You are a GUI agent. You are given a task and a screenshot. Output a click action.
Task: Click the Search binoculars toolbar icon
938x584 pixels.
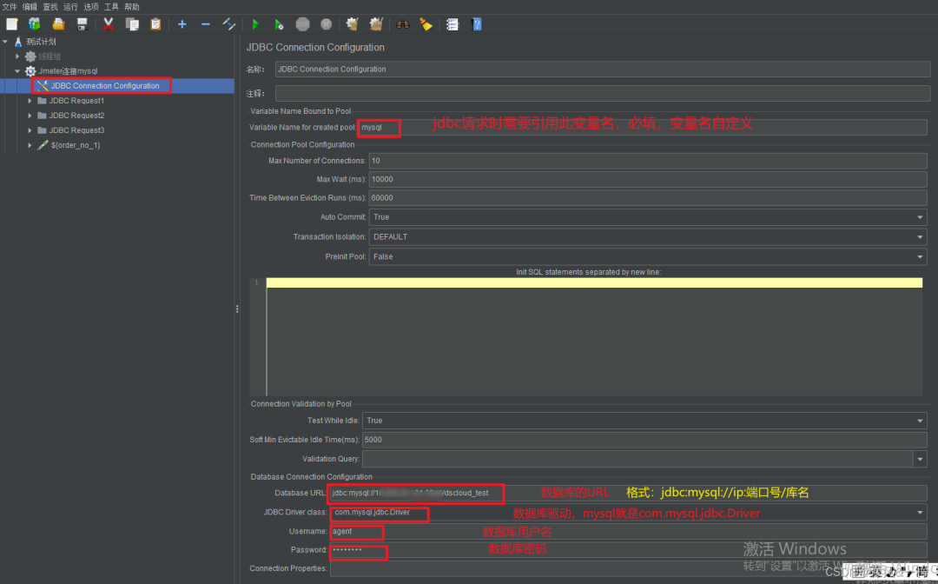click(402, 24)
